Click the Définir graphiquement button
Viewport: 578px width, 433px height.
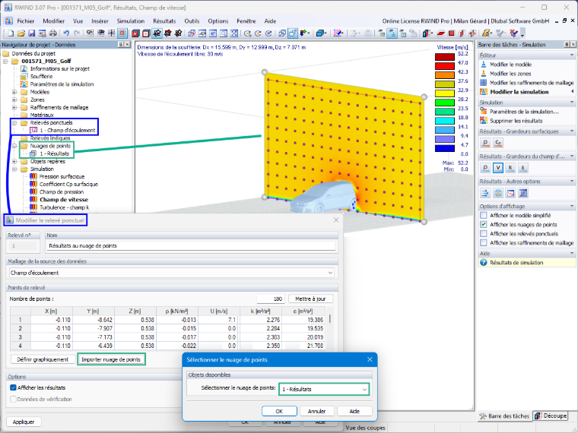click(43, 359)
